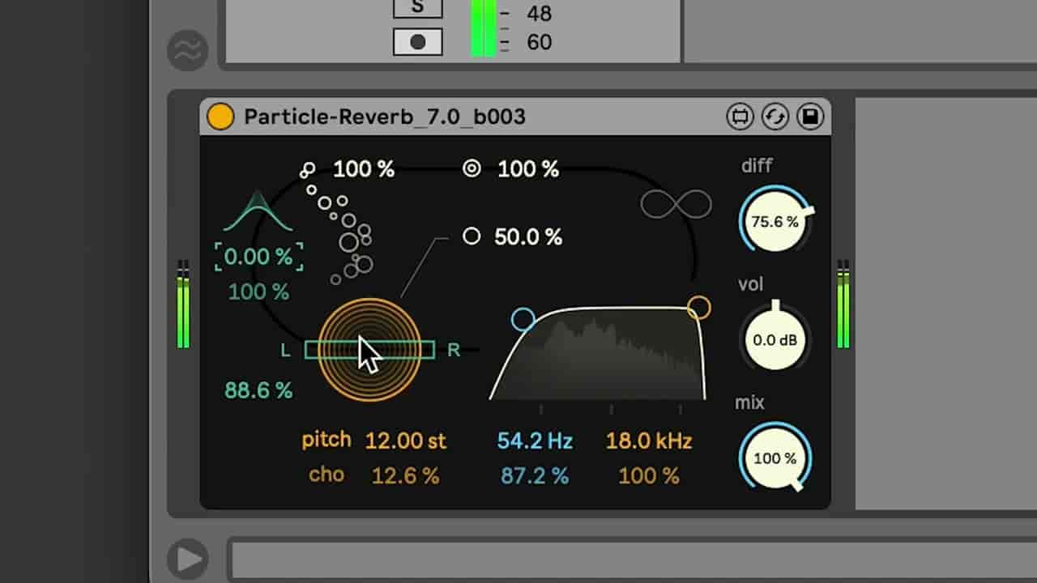This screenshot has width=1037, height=583.
Task: Save the device preset using the floppy disk icon
Action: 809,117
